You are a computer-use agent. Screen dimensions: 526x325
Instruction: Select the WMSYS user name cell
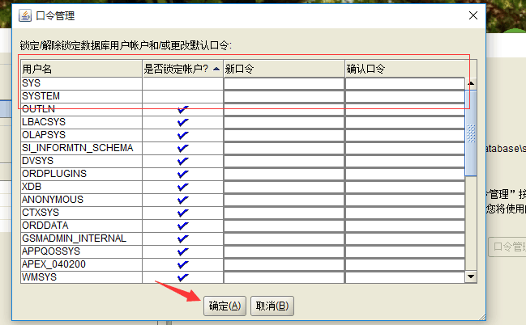coord(82,278)
